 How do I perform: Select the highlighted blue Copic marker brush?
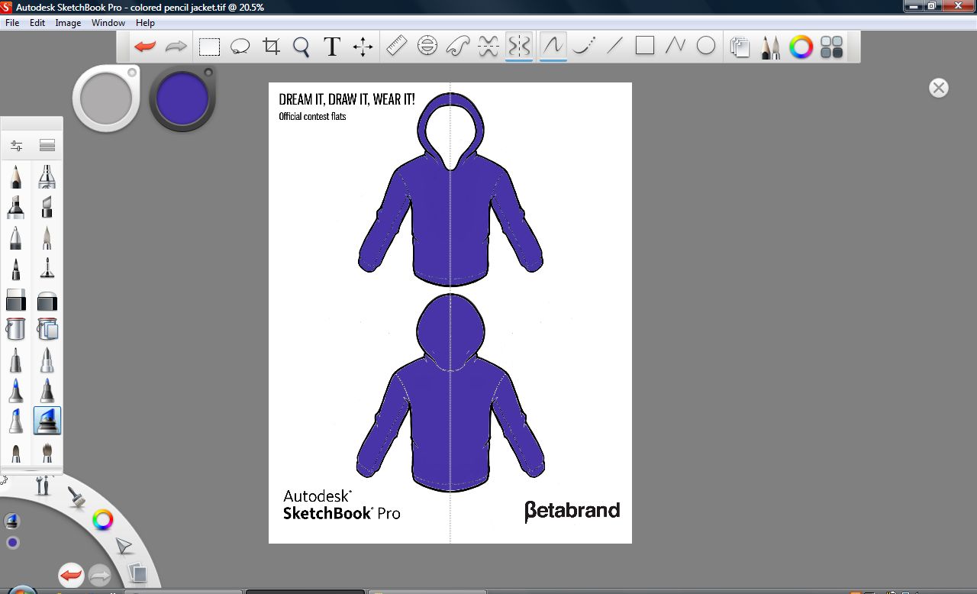47,421
